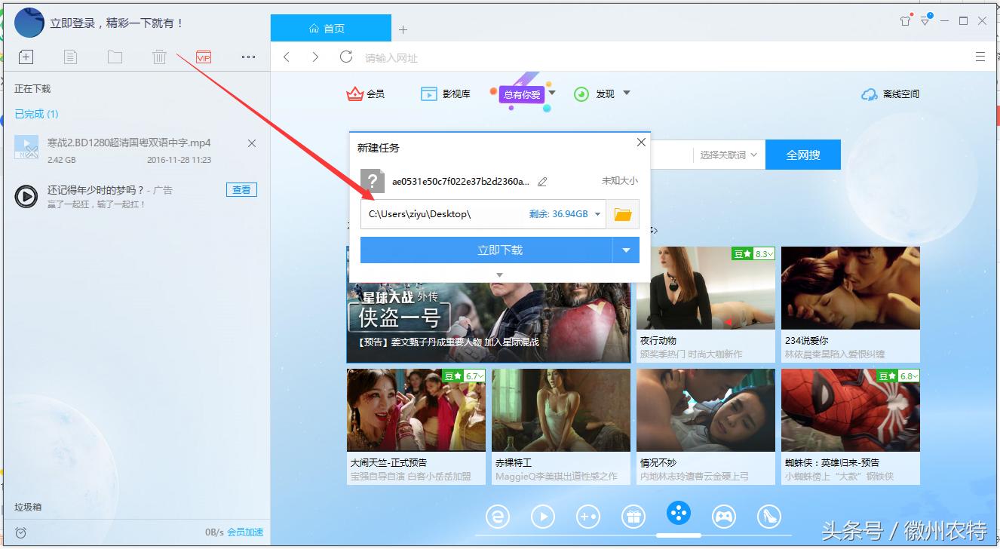Click the alarm clock scheduler icon

[21, 532]
